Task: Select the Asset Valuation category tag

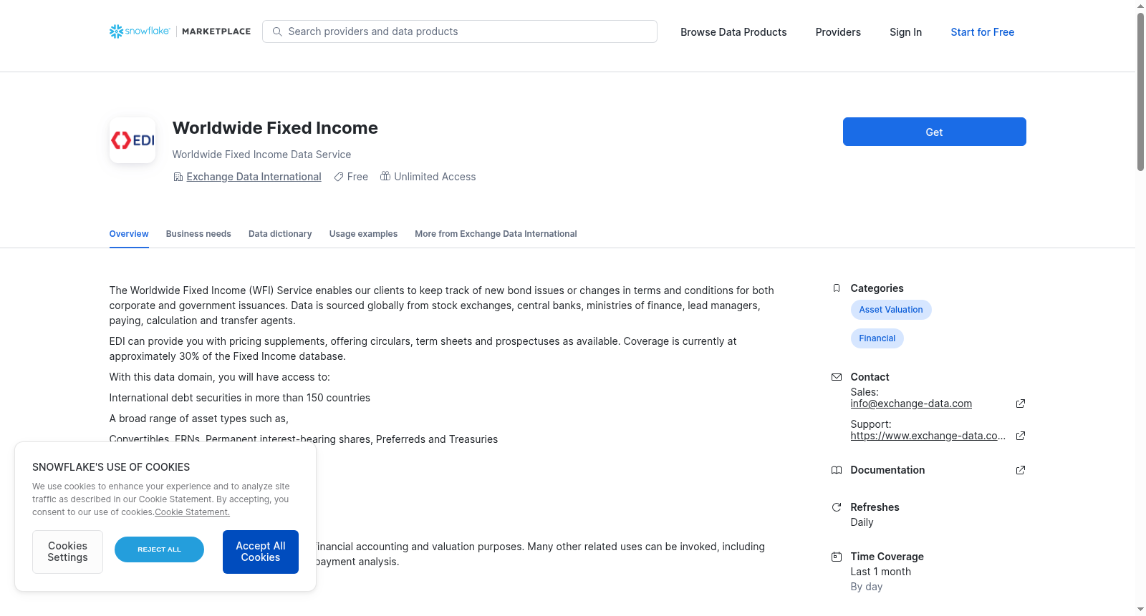Action: 891,310
